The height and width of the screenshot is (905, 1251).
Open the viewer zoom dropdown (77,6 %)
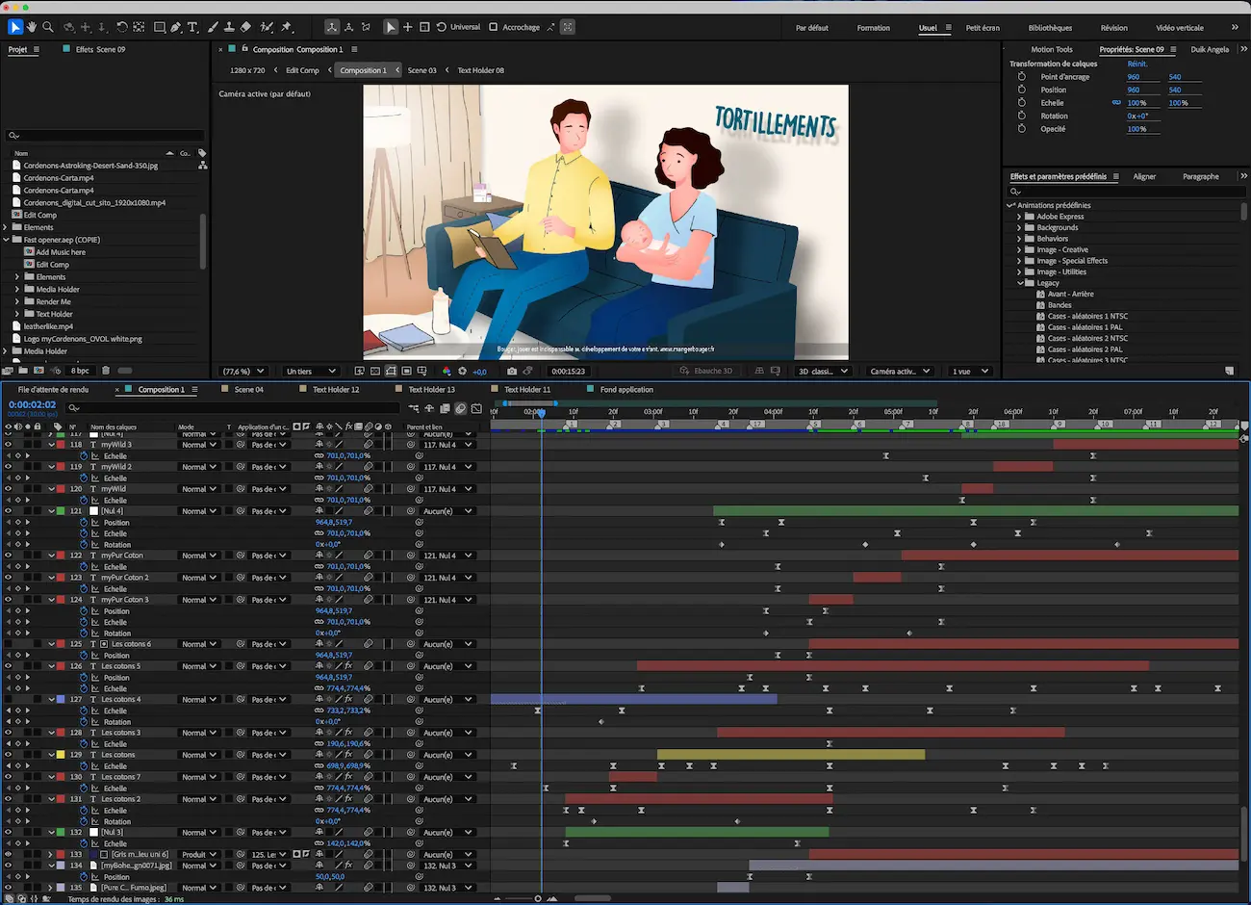(x=243, y=371)
